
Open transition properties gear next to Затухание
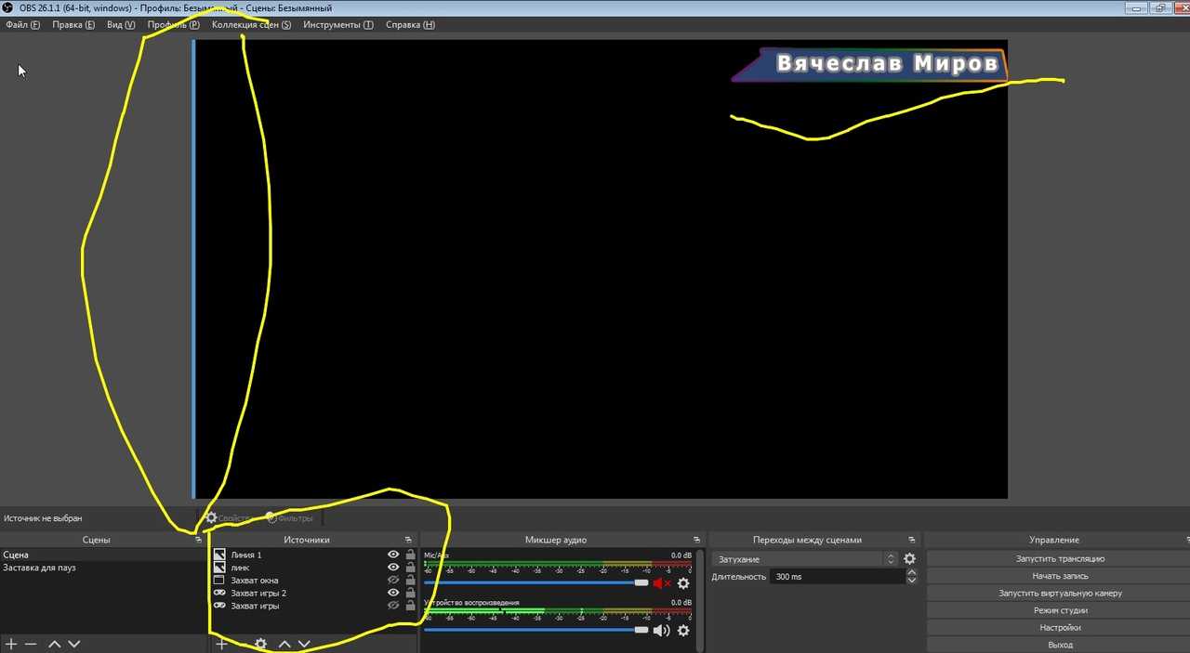909,559
